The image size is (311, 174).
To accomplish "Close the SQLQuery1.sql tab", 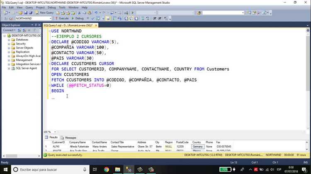I will click(96, 26).
